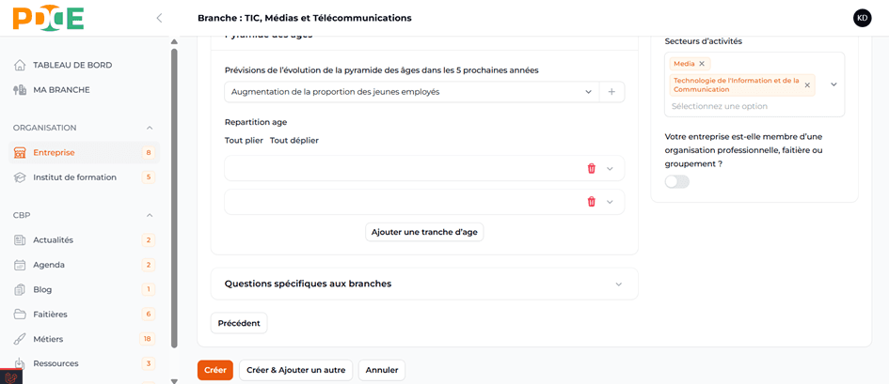This screenshot has height=384, width=889.
Task: Open the Secteurs d'activités dropdown arrow
Action: (834, 84)
